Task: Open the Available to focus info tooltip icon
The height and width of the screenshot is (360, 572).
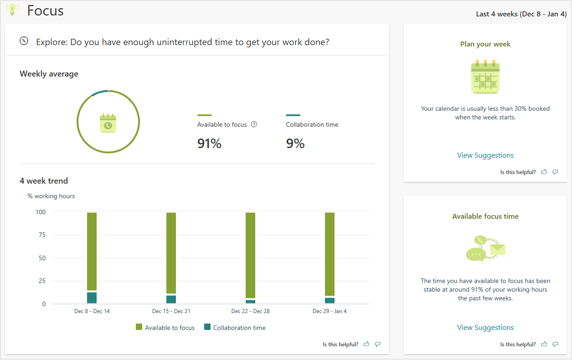Action: (254, 124)
